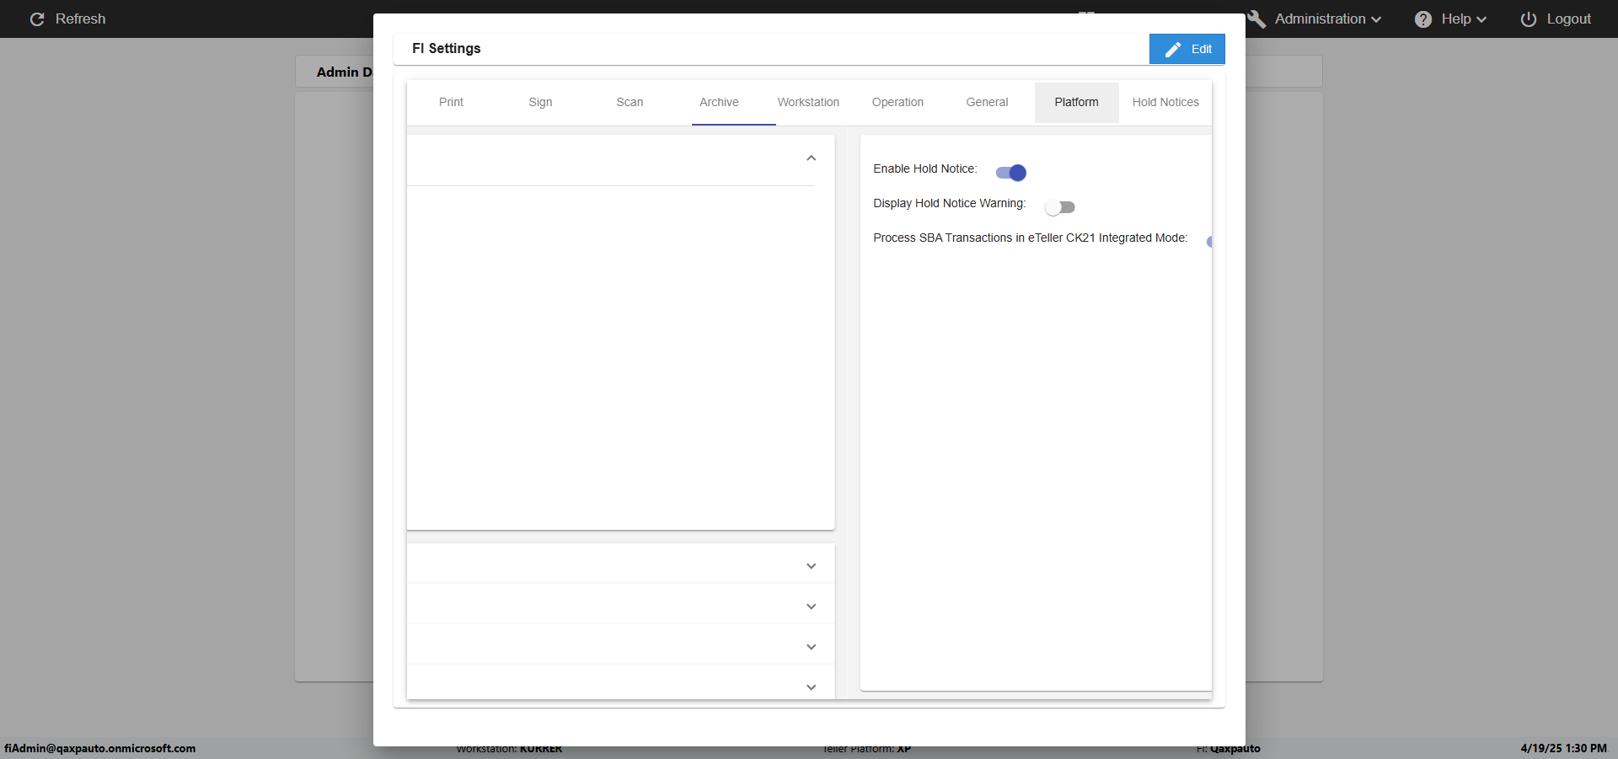
Task: Click the Administration wrench icon
Action: (1256, 19)
